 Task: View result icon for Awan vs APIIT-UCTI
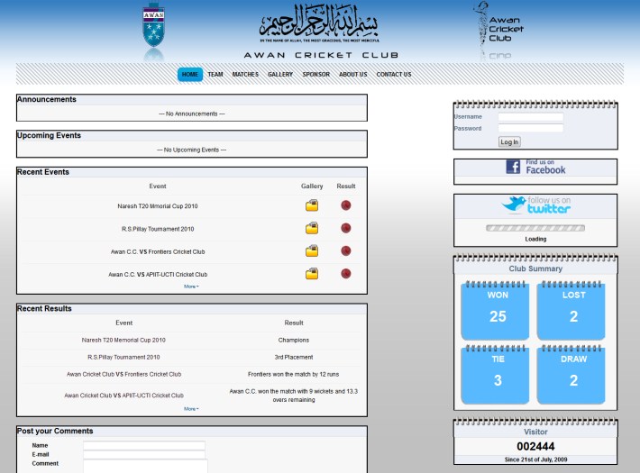pyautogui.click(x=346, y=274)
